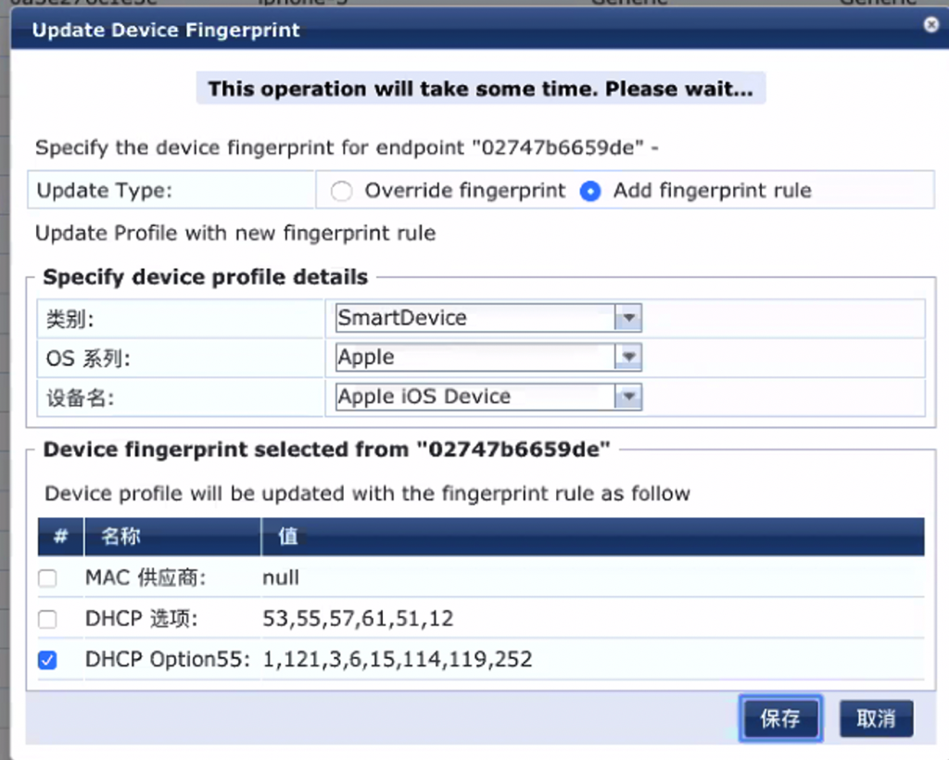
Task: Click the # column header
Action: [60, 536]
